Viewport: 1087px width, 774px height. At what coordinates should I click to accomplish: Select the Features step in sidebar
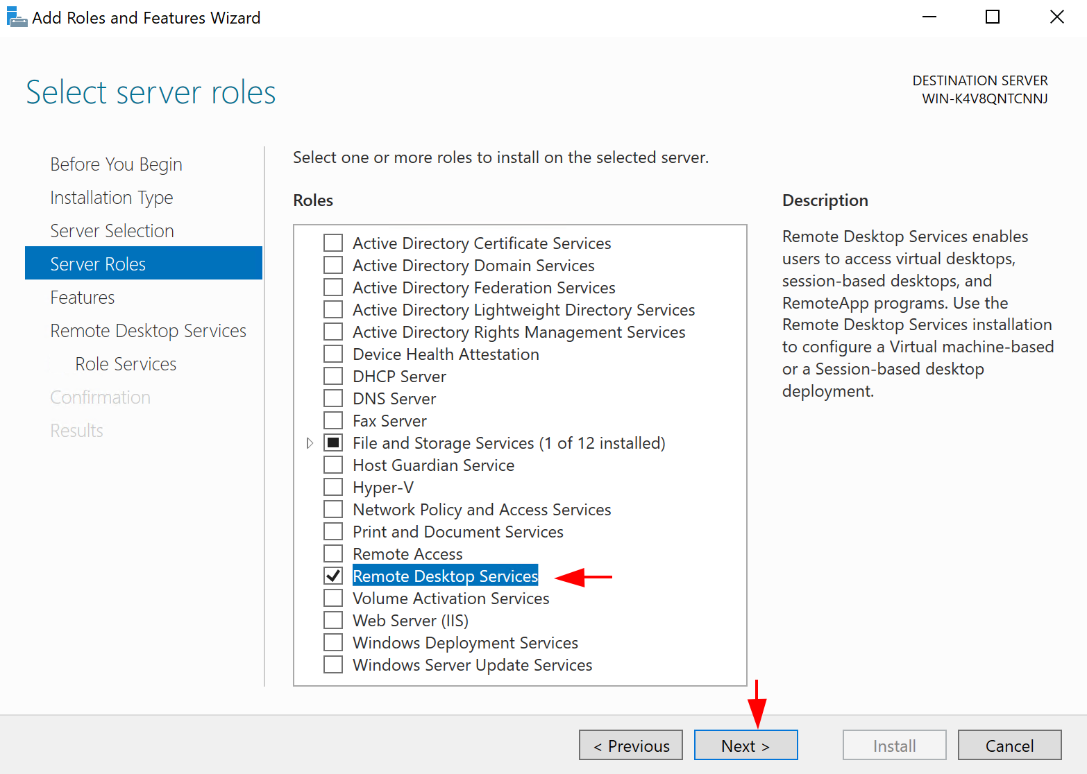point(82,297)
